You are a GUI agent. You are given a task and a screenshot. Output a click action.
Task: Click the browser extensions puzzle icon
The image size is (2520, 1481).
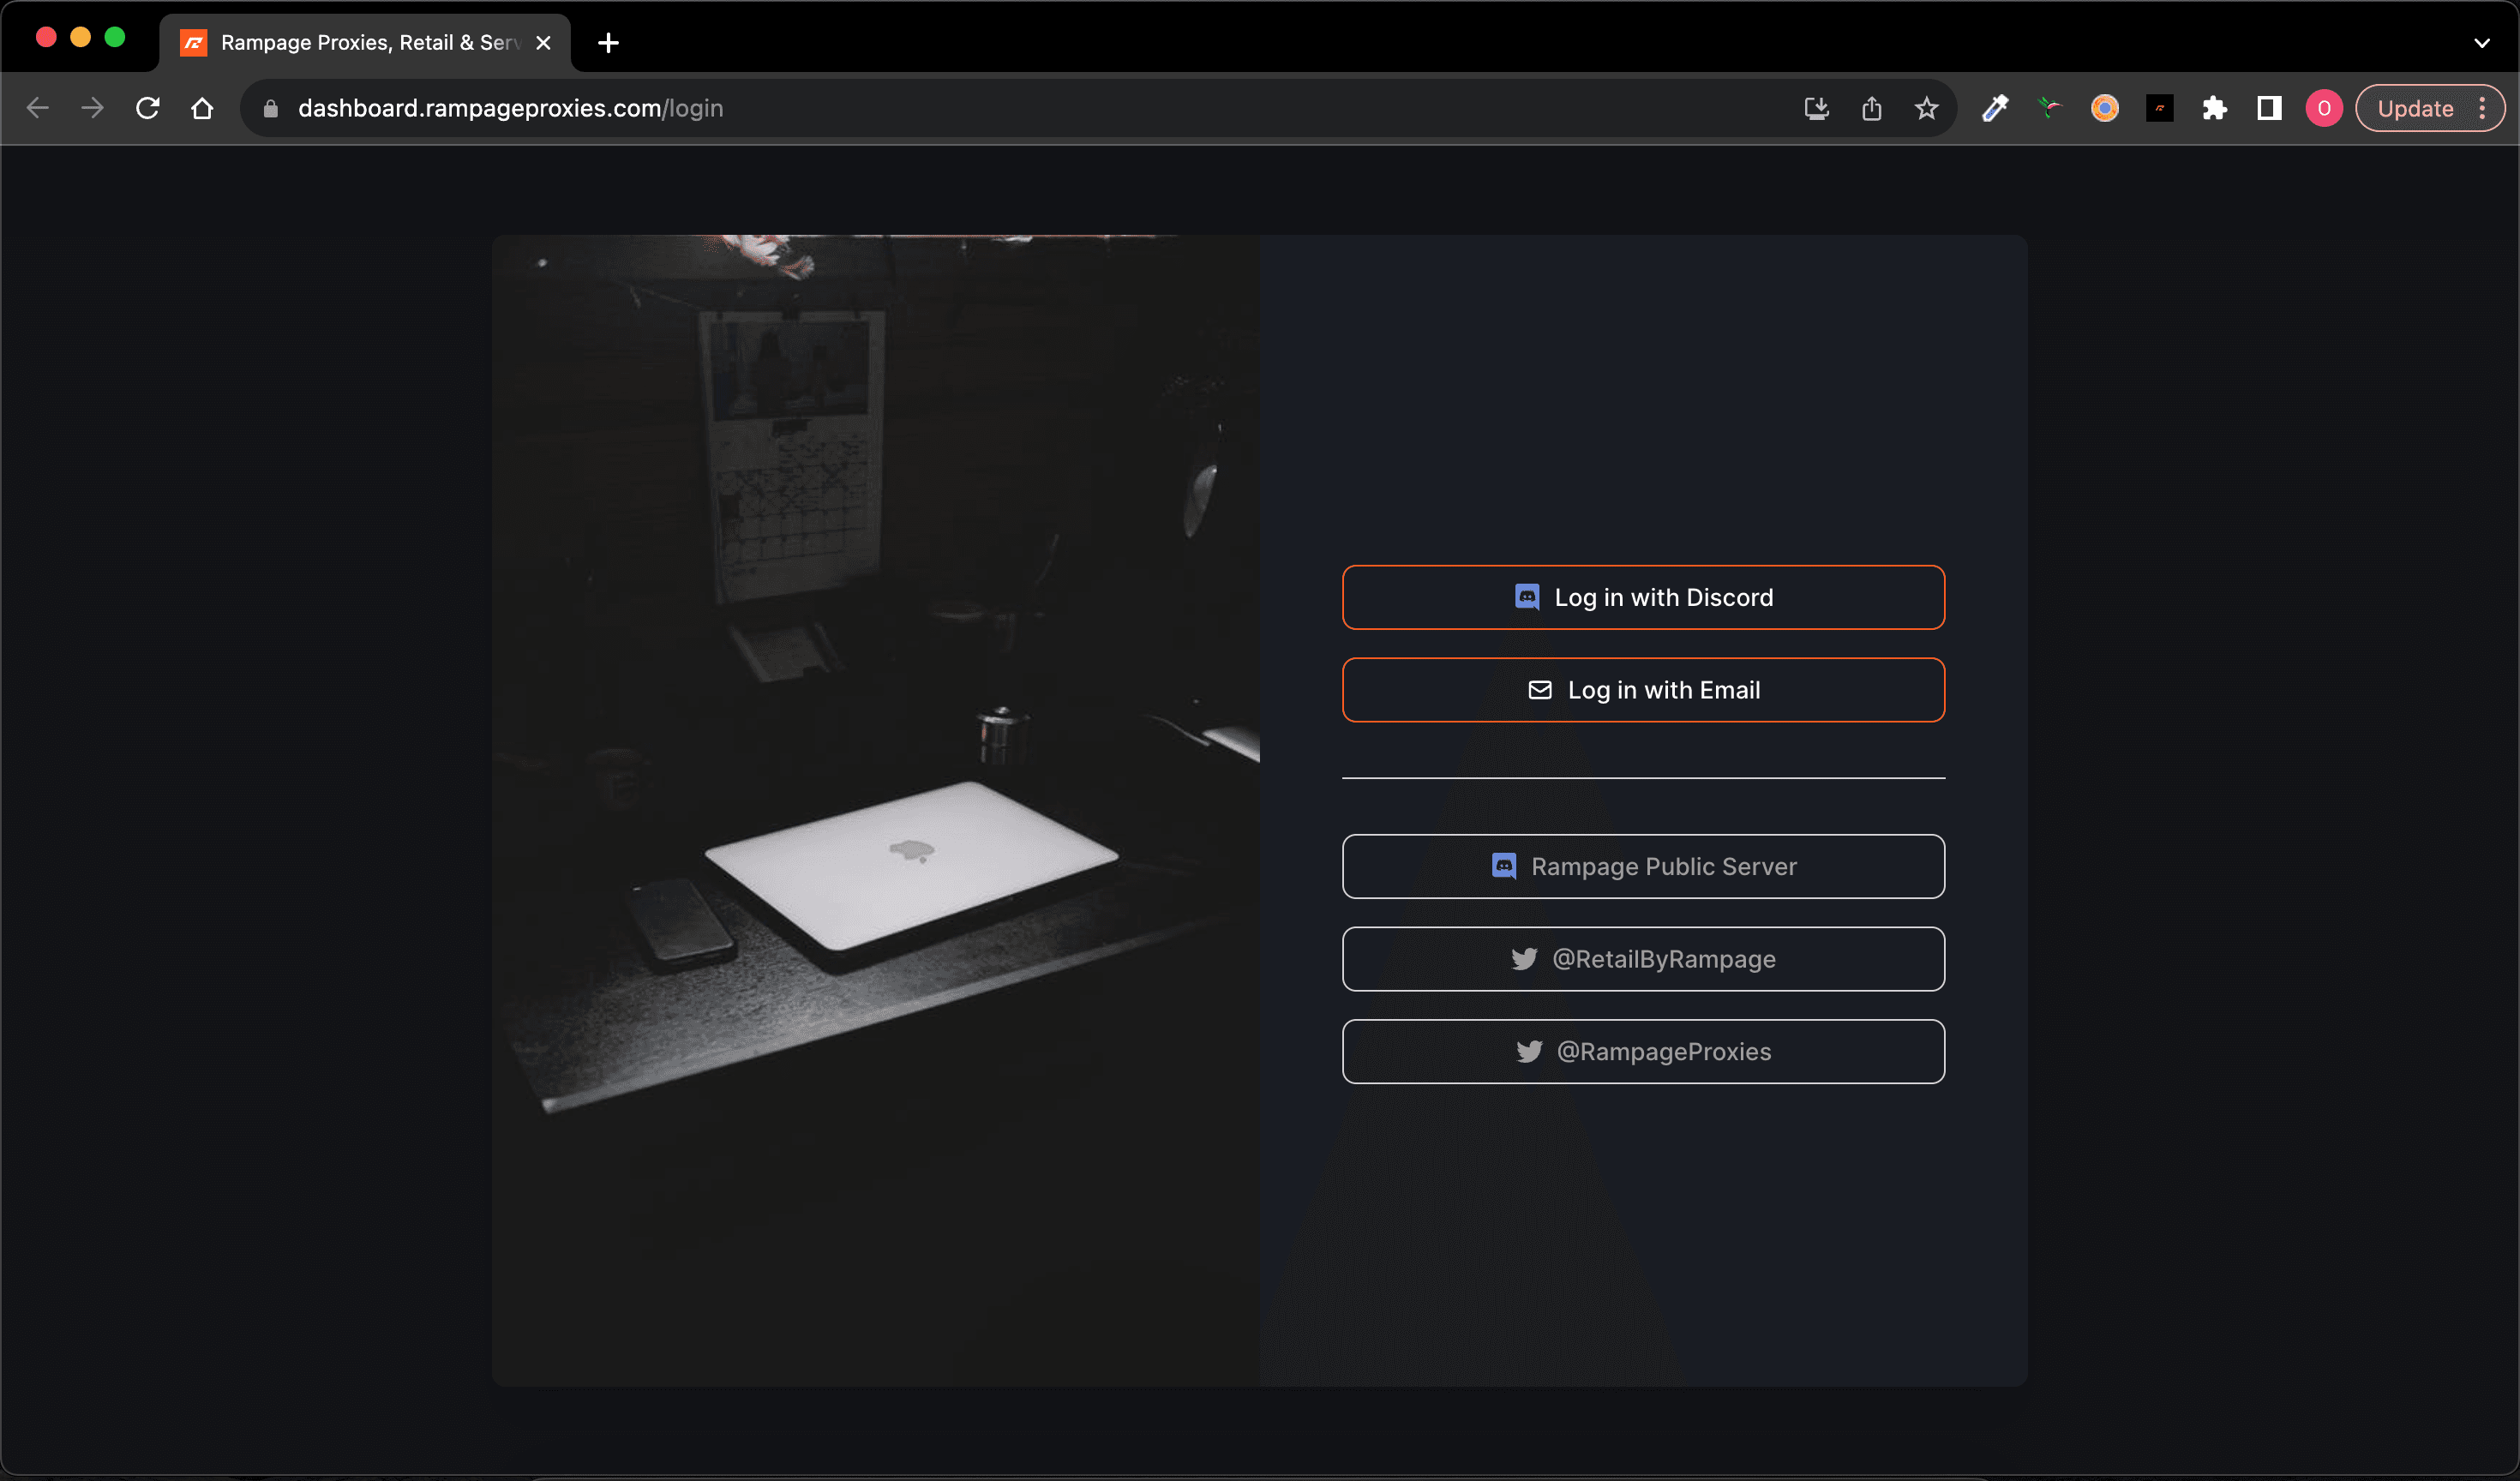click(x=2217, y=107)
